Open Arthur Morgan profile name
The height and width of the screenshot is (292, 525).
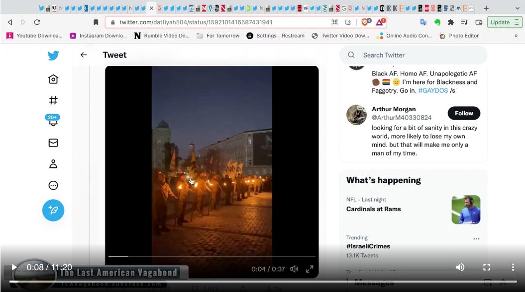[394, 109]
